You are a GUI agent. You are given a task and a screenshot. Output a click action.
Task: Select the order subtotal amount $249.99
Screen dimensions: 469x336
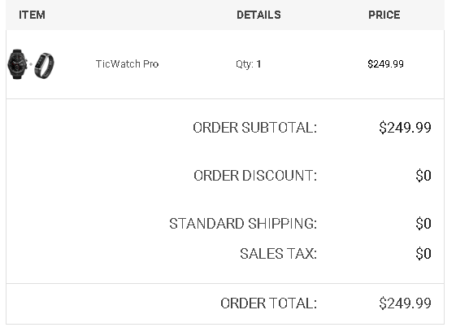(405, 128)
